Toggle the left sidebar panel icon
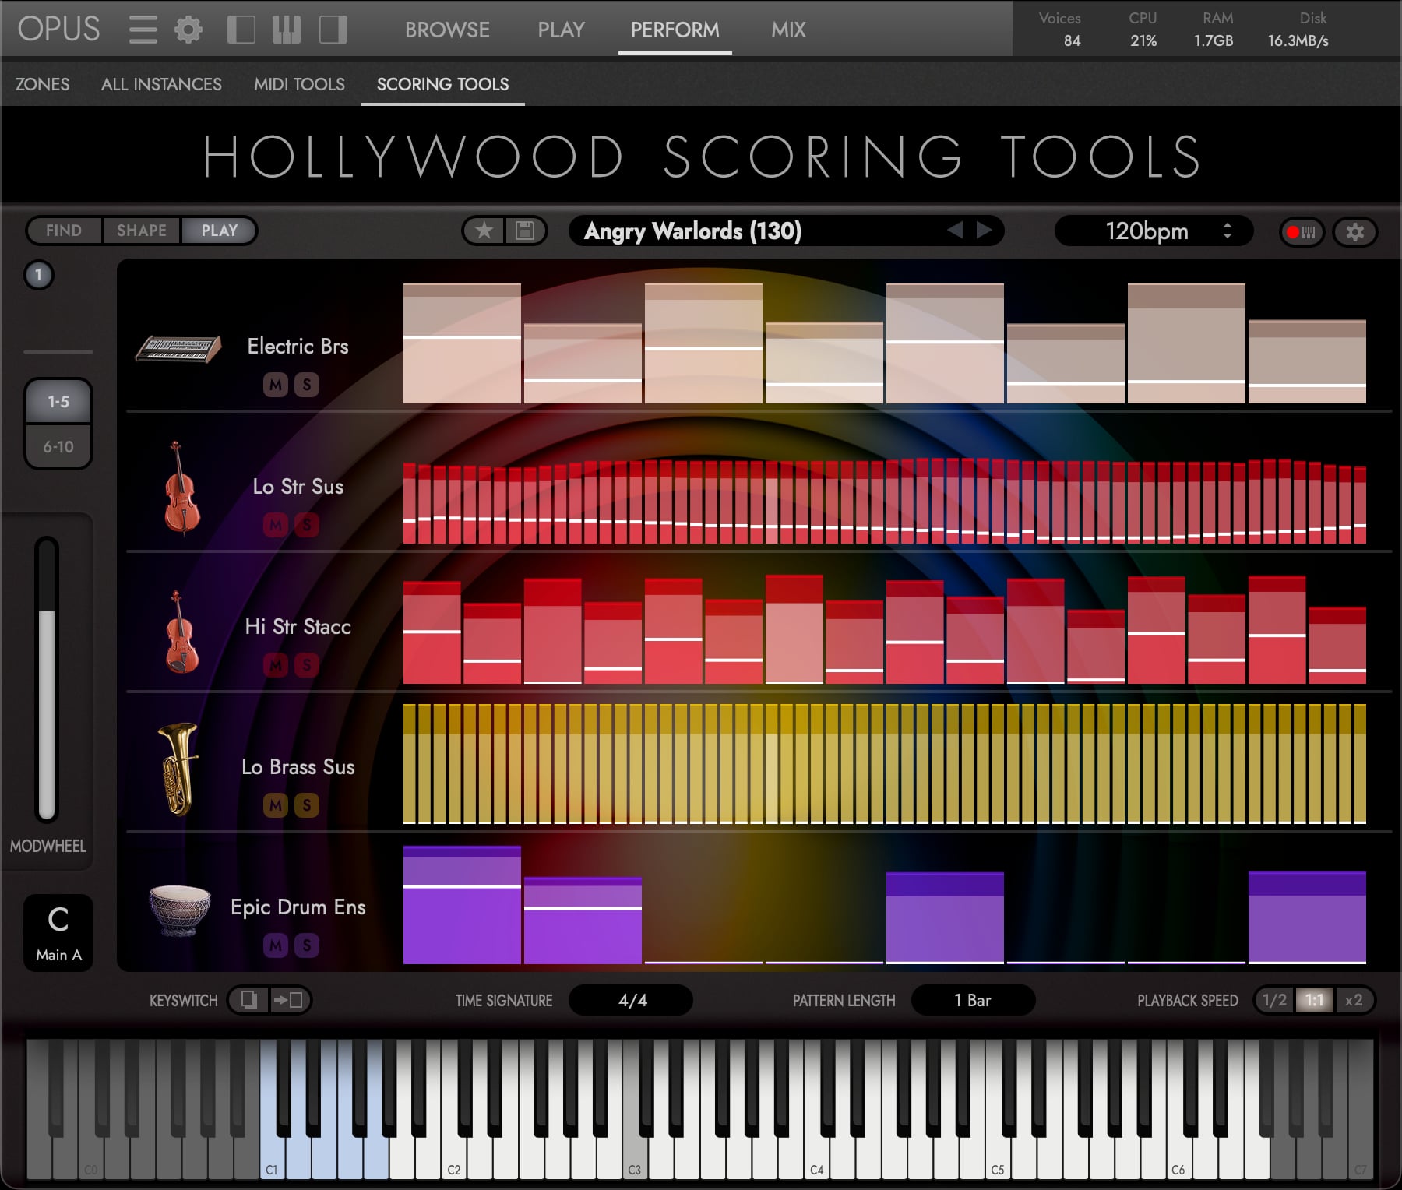 pyautogui.click(x=241, y=30)
